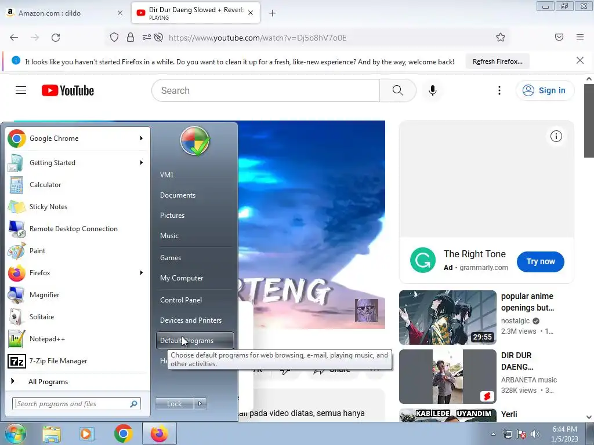The width and height of the screenshot is (594, 445).
Task: Open DIR DUR DAENG short thumbnail
Action: (448, 377)
